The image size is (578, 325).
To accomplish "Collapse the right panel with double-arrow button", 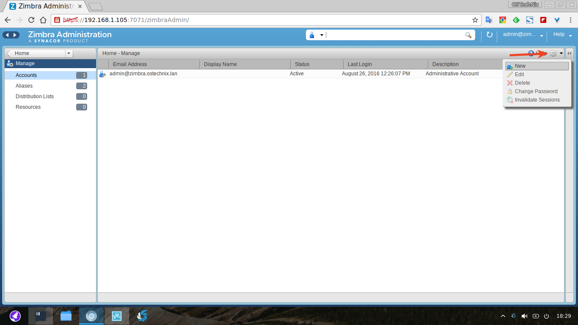I will point(569,53).
